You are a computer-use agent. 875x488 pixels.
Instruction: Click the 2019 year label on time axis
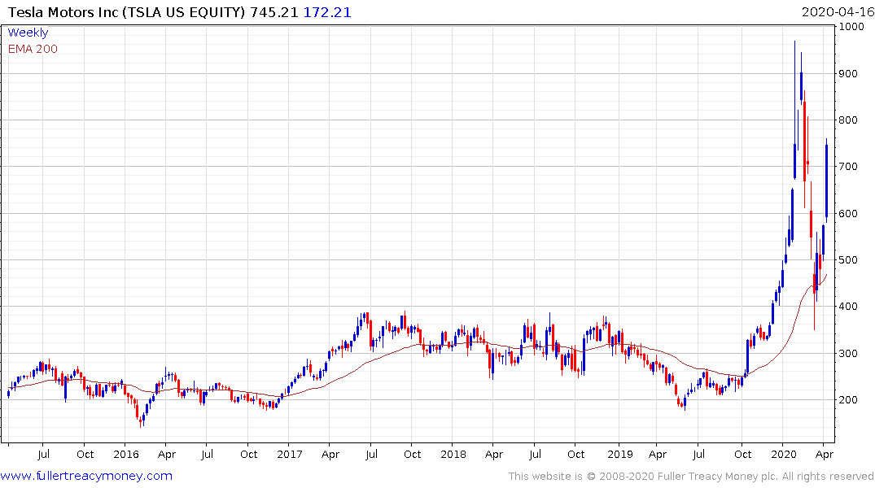point(620,454)
